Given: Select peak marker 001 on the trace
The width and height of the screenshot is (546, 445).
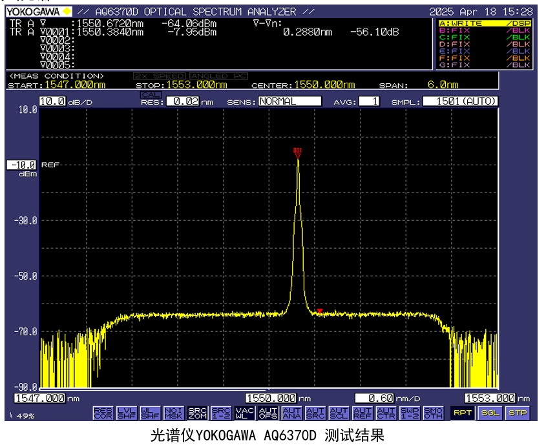Looking at the screenshot, I should click(x=298, y=153).
